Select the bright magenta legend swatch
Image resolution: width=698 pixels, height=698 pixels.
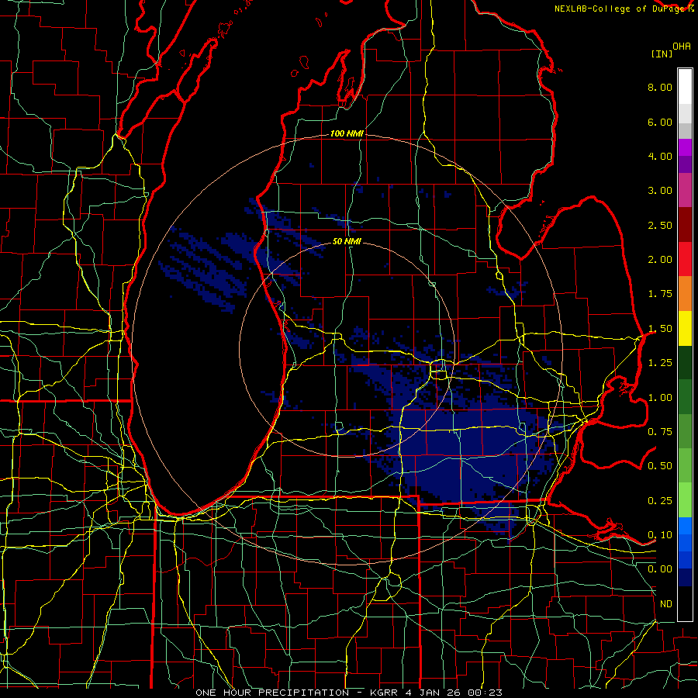[x=685, y=147]
